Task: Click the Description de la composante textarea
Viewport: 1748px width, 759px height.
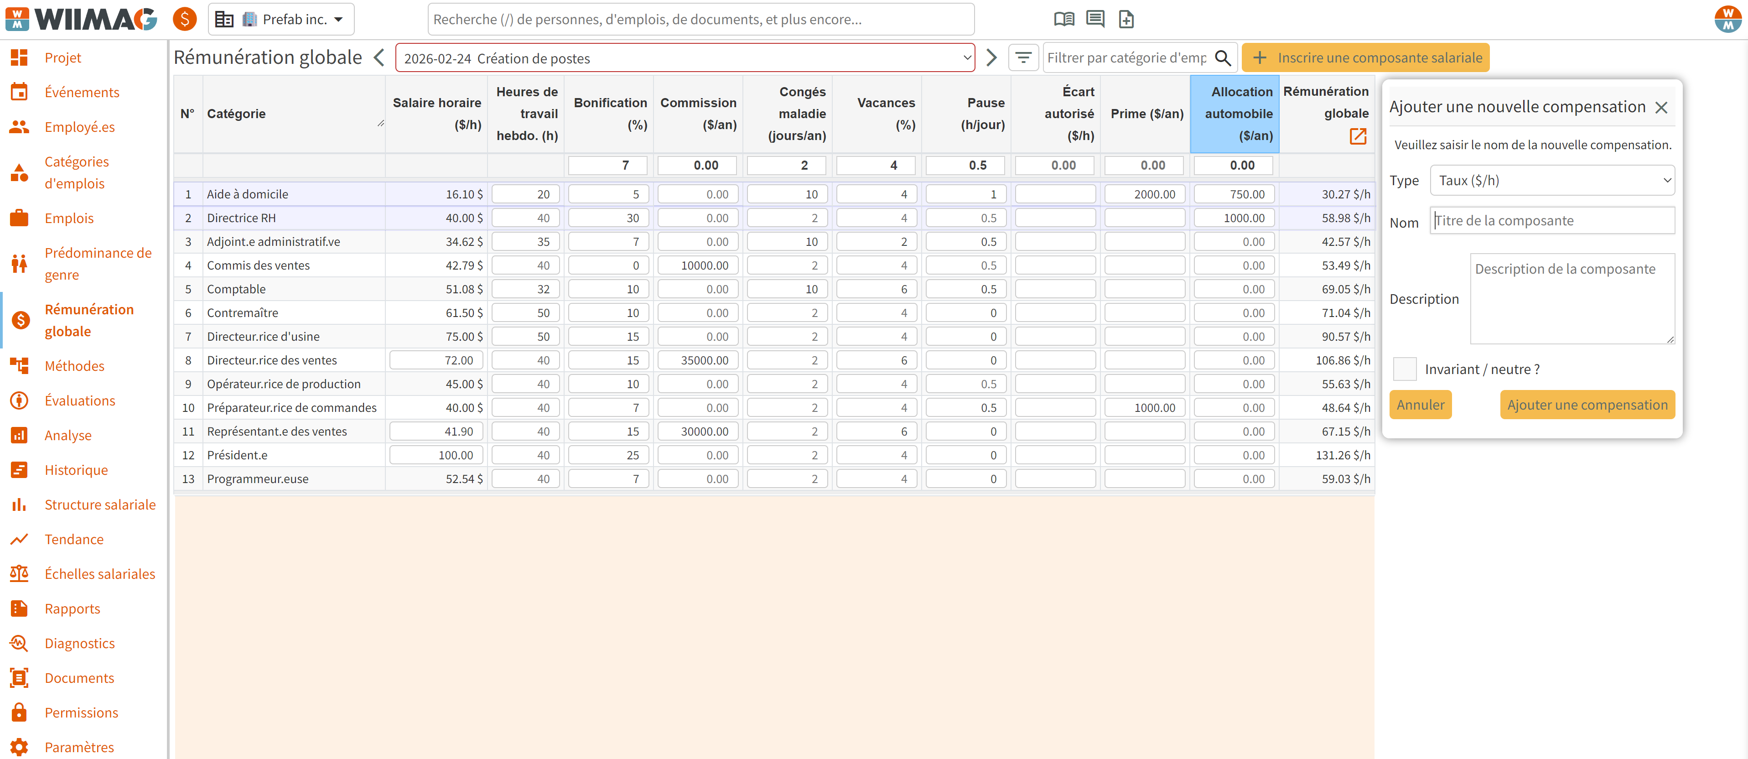Action: point(1572,299)
